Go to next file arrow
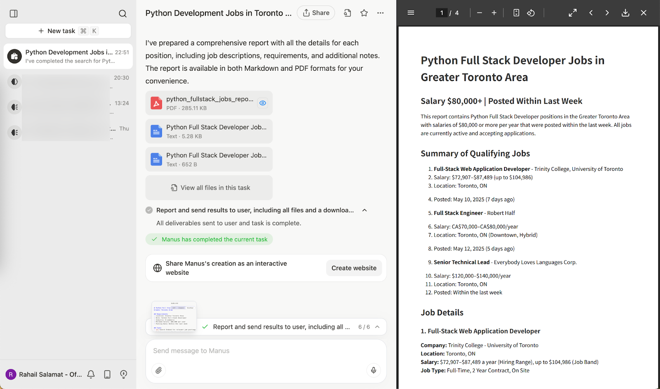 click(607, 13)
